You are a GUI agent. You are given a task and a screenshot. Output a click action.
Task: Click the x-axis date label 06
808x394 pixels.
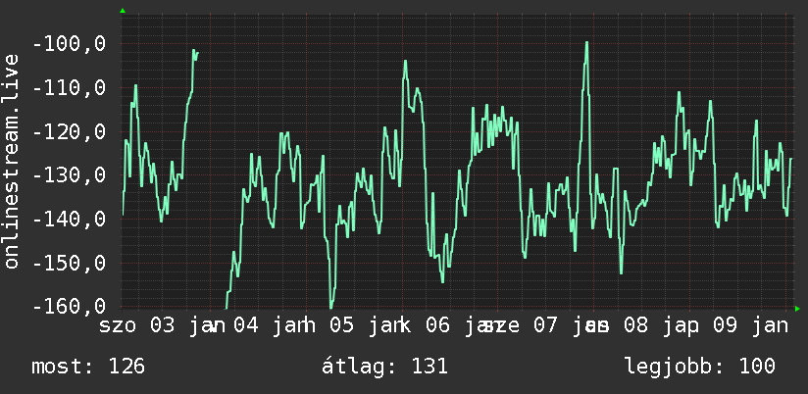tap(438, 326)
